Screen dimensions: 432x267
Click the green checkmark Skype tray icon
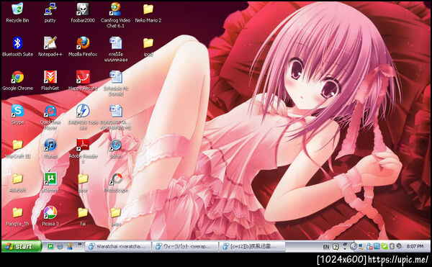click(384, 246)
